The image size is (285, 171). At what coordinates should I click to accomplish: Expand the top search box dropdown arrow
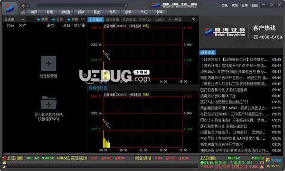click(x=125, y=5)
